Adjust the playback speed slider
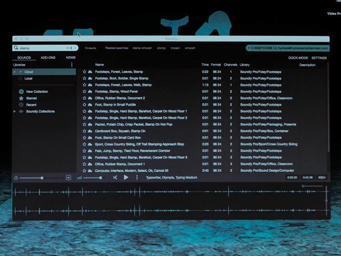 click(42, 178)
